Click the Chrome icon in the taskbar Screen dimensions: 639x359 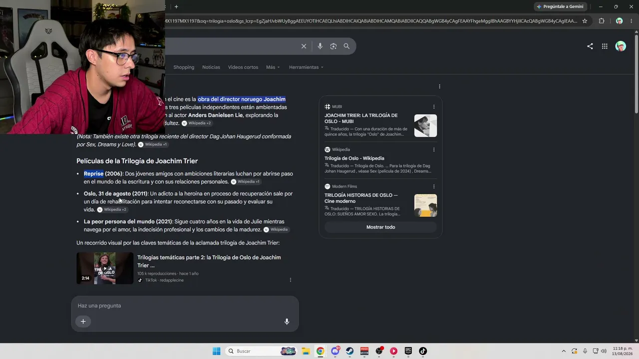(x=320, y=351)
